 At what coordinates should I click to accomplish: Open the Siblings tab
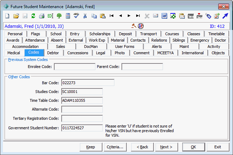click(178, 40)
